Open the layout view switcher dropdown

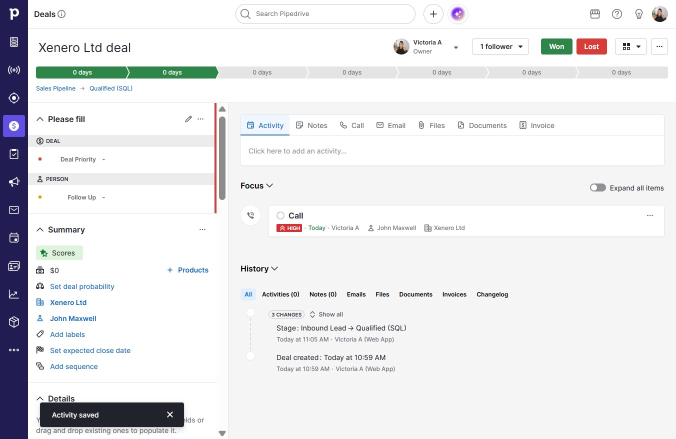tap(631, 46)
